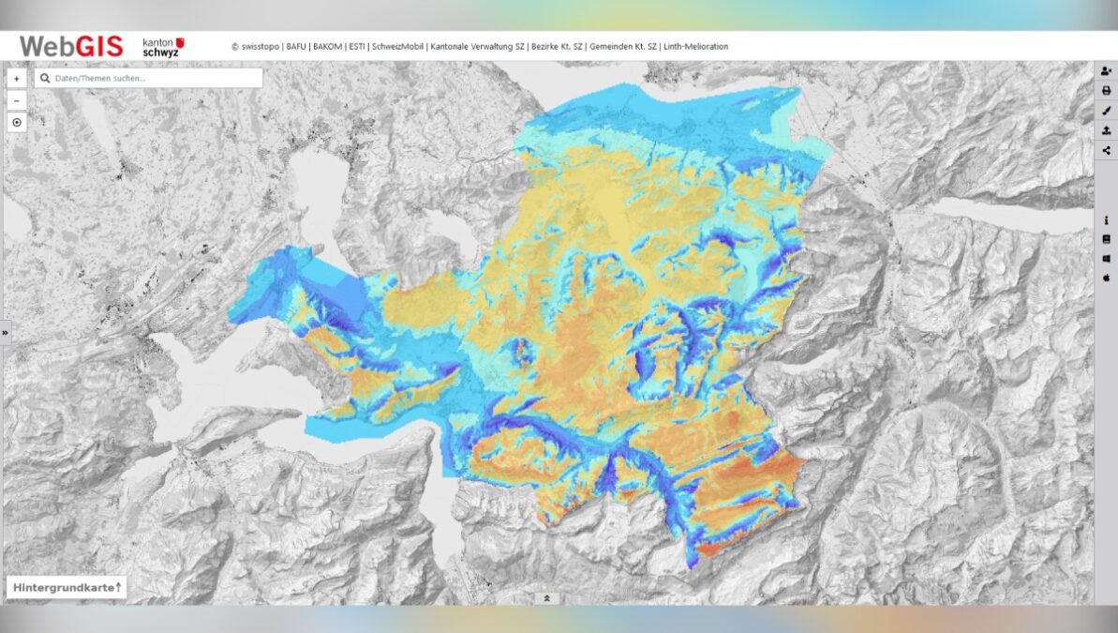
Task: Click the WebGIS logo
Action: coord(71,46)
